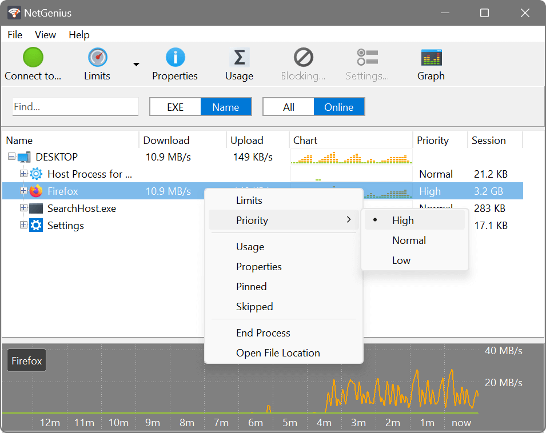Screen dimensions: 546x433
Task: Open the File menu
Action: tap(15, 35)
